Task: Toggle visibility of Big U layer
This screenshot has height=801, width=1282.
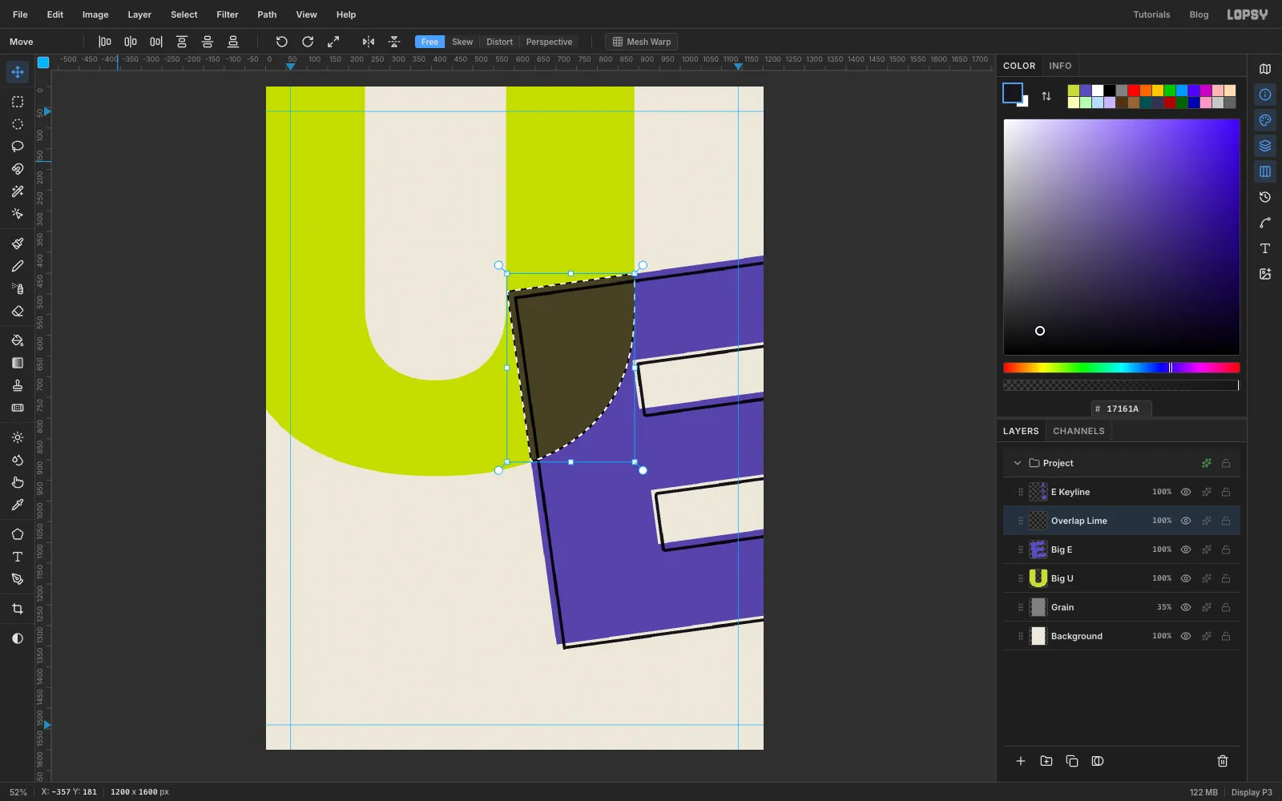Action: point(1186,578)
